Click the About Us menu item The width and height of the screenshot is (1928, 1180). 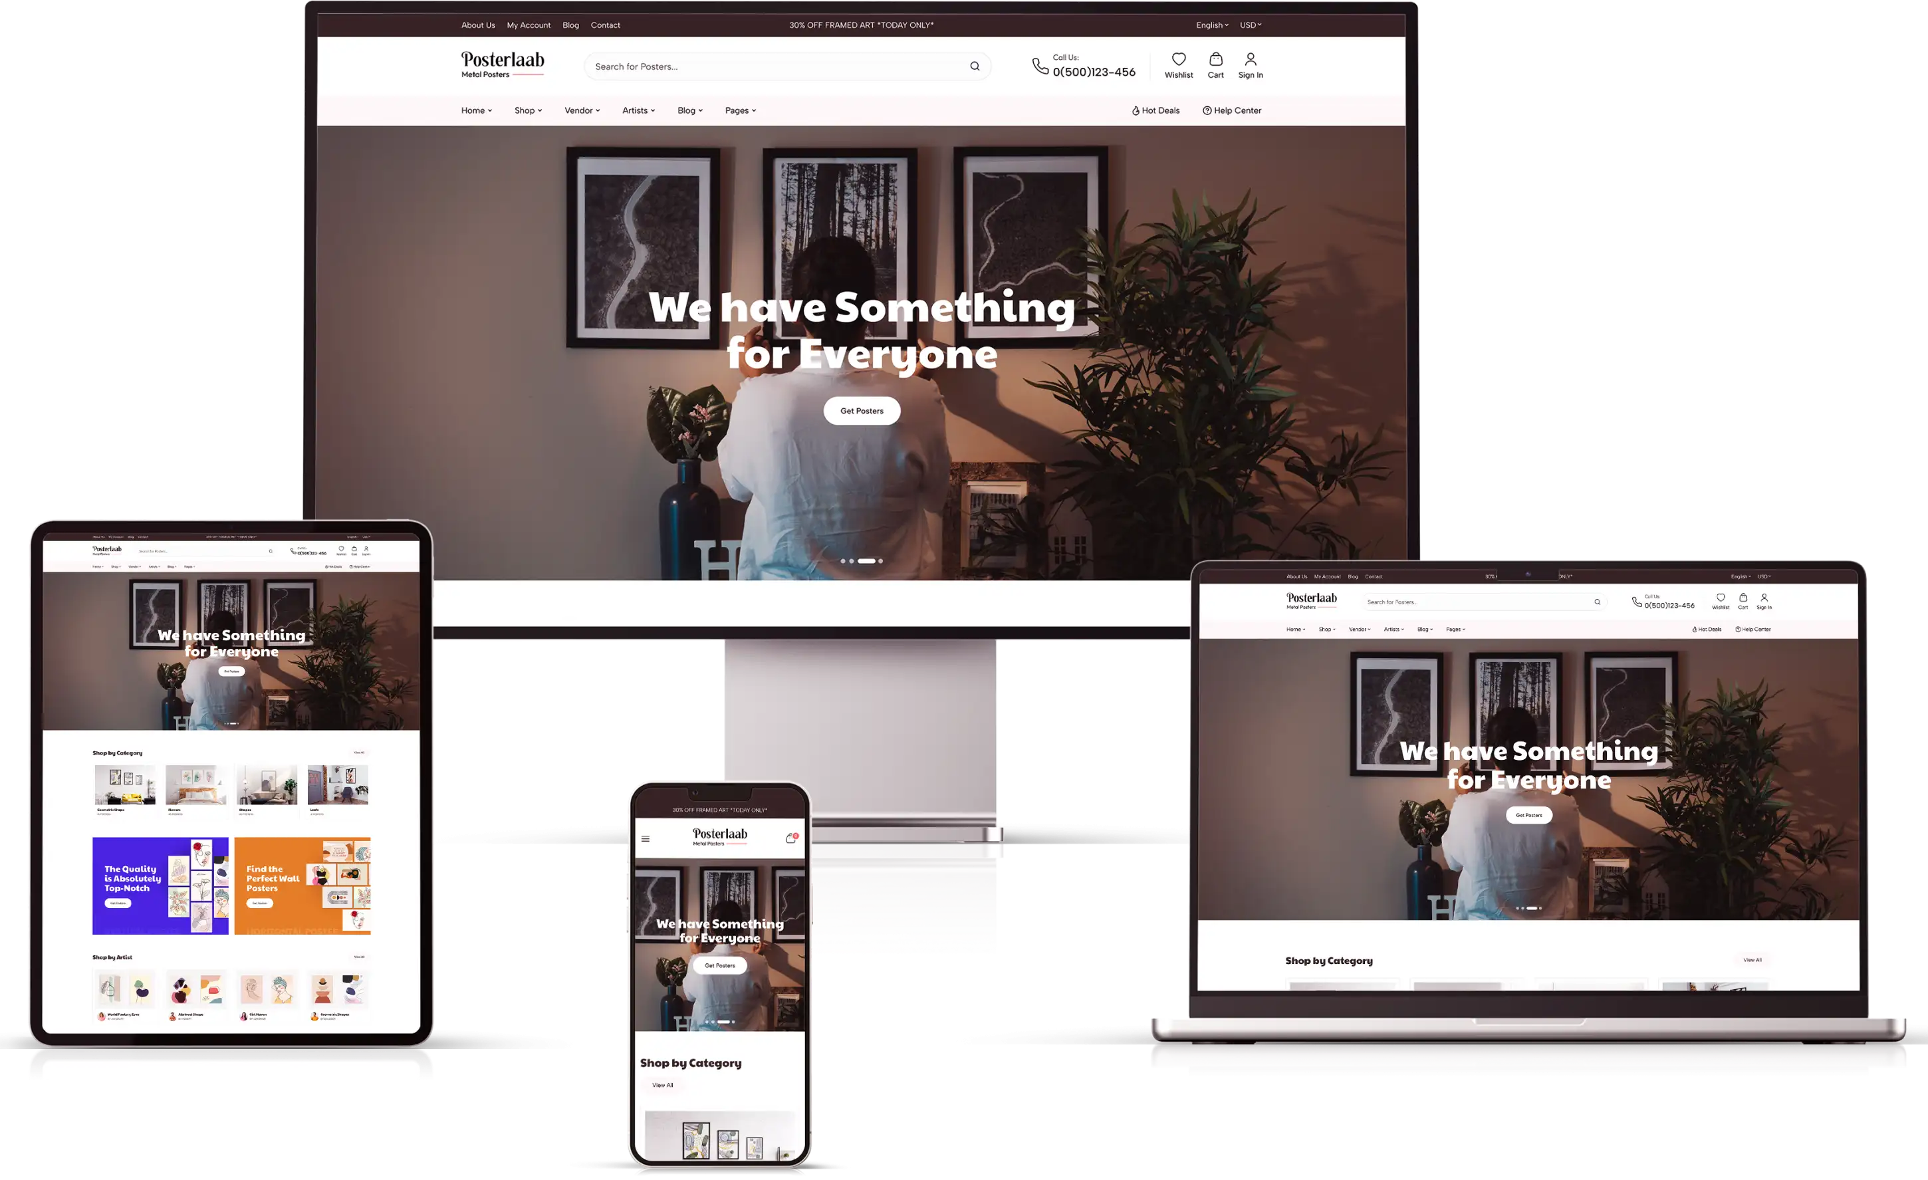[478, 23]
